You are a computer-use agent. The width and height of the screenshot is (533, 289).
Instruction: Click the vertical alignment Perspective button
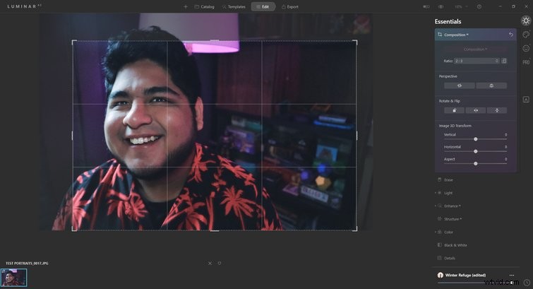(x=491, y=85)
